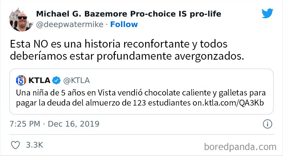Click the KTLA account name
Viewport: 283px width, 156px height.
coord(39,80)
